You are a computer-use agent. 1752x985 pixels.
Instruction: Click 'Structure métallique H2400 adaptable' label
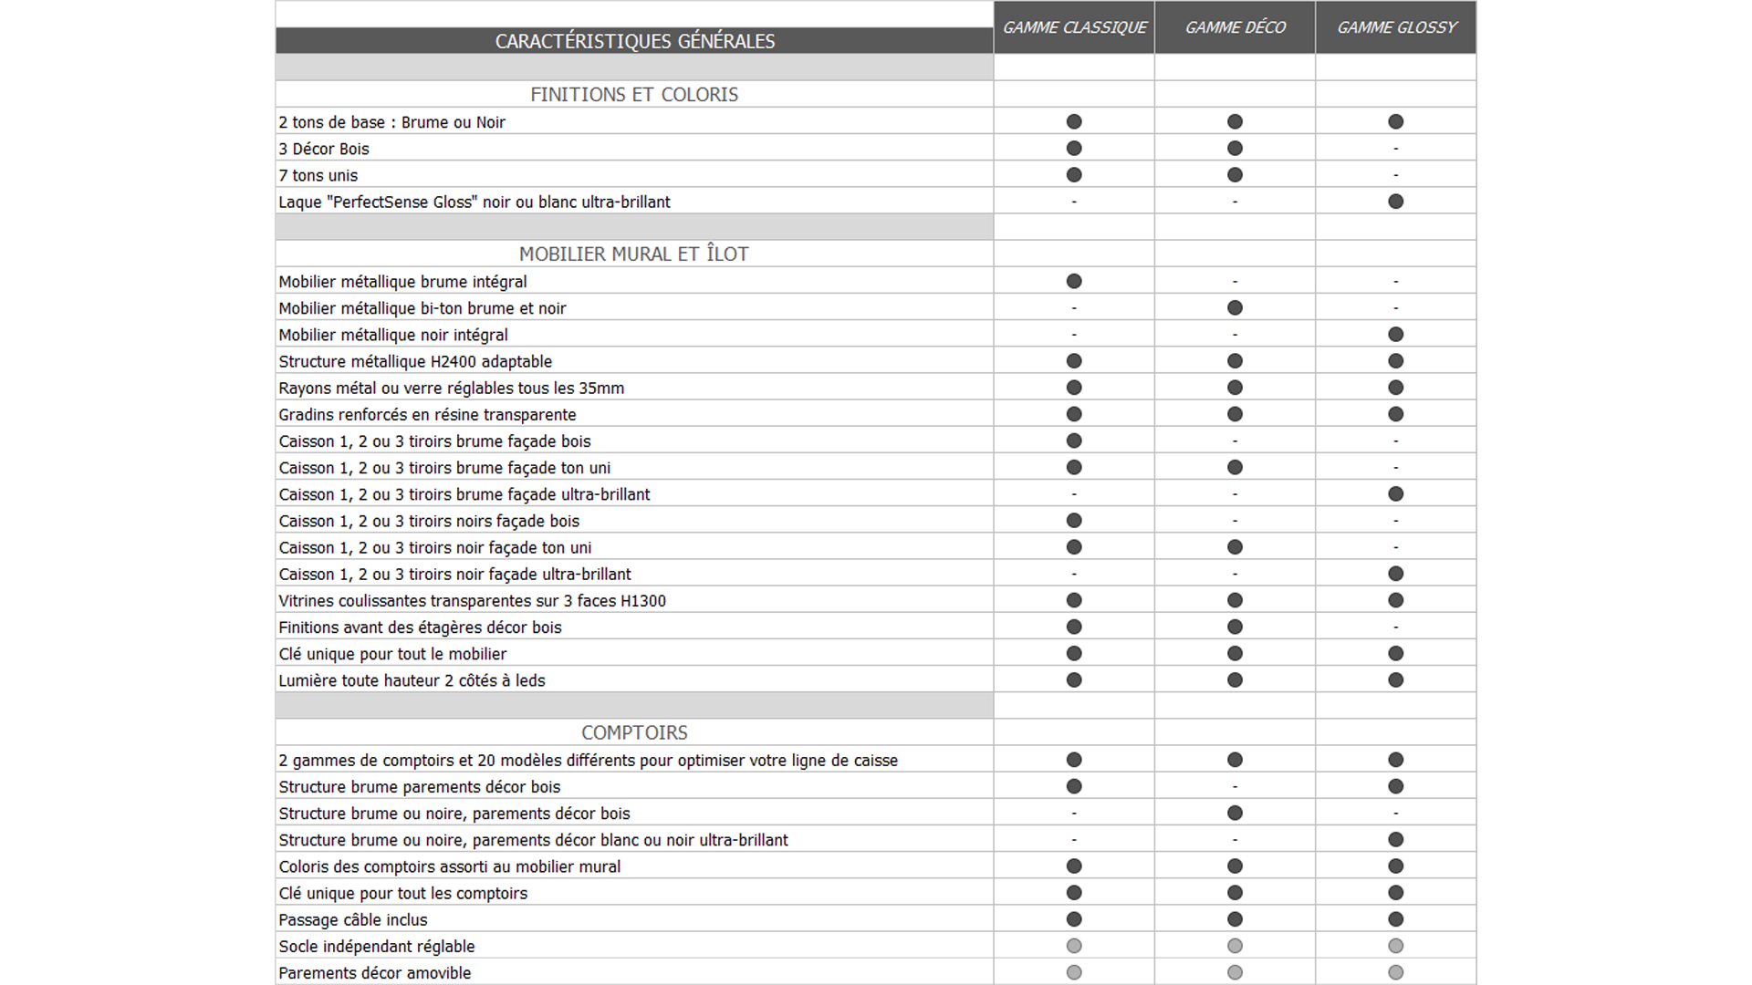pyautogui.click(x=415, y=361)
